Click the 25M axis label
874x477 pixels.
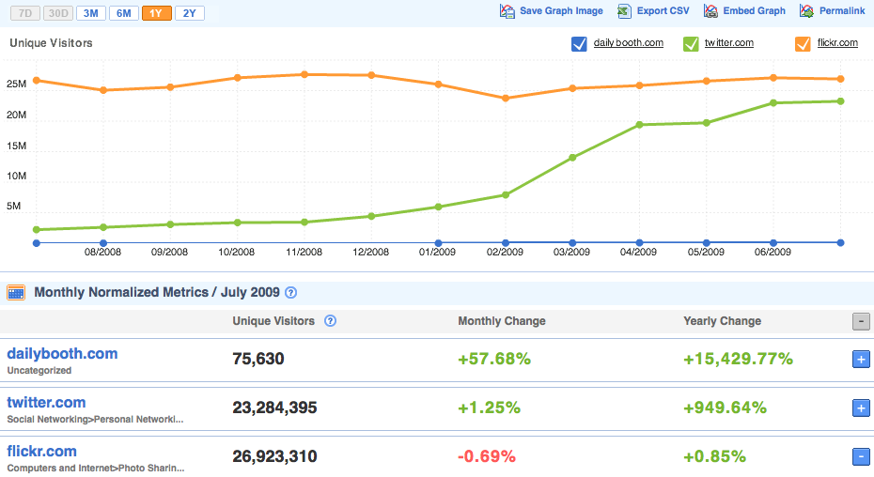[16, 85]
